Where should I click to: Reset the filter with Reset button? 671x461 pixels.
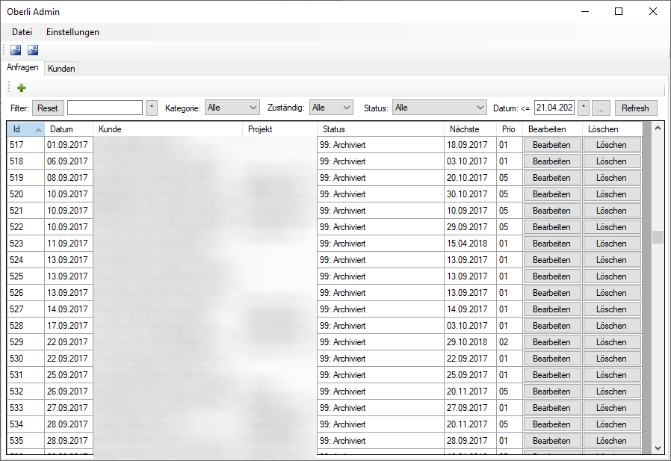point(48,108)
